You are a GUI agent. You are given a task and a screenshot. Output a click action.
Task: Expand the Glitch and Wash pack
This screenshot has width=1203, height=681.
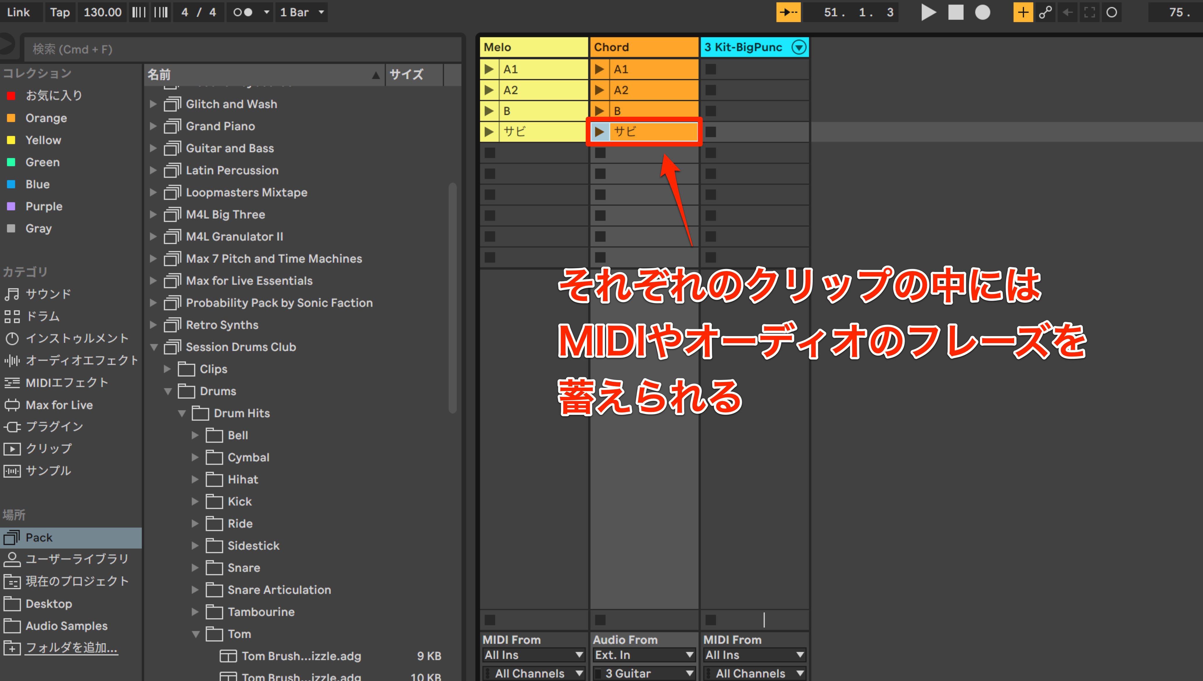point(153,104)
